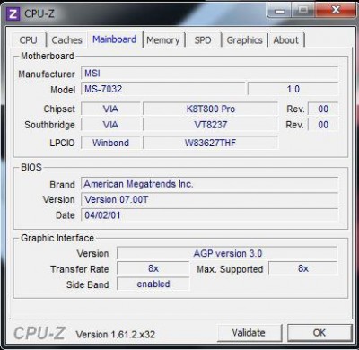359x350 pixels.
Task: Switch to the CPU tab
Action: tap(29, 40)
